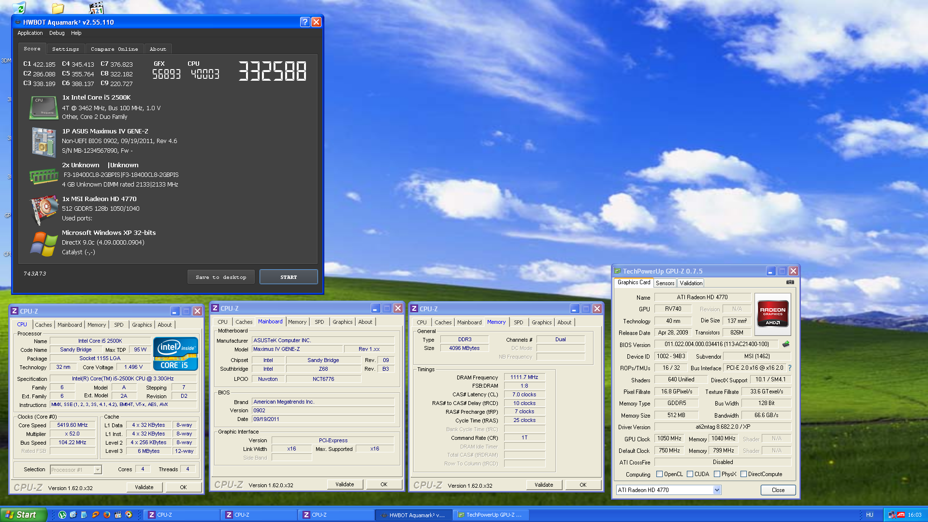928x522 pixels.
Task: Open the SPD tab in the Mainboard CPU-Z window
Action: 319,322
